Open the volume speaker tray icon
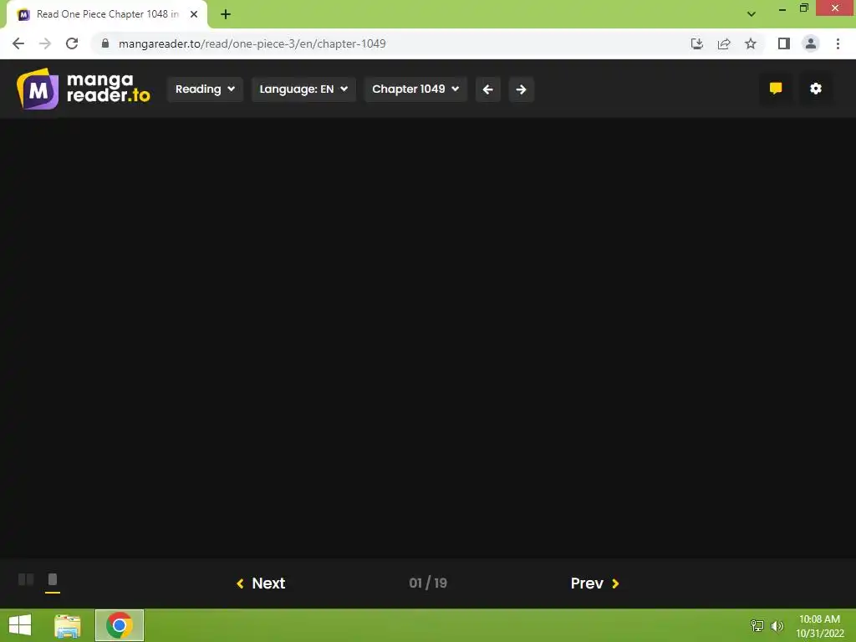 [777, 625]
